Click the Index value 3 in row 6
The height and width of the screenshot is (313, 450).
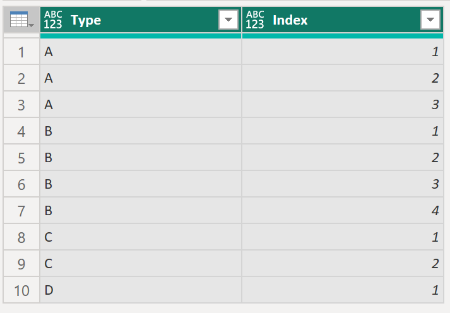coord(343,184)
